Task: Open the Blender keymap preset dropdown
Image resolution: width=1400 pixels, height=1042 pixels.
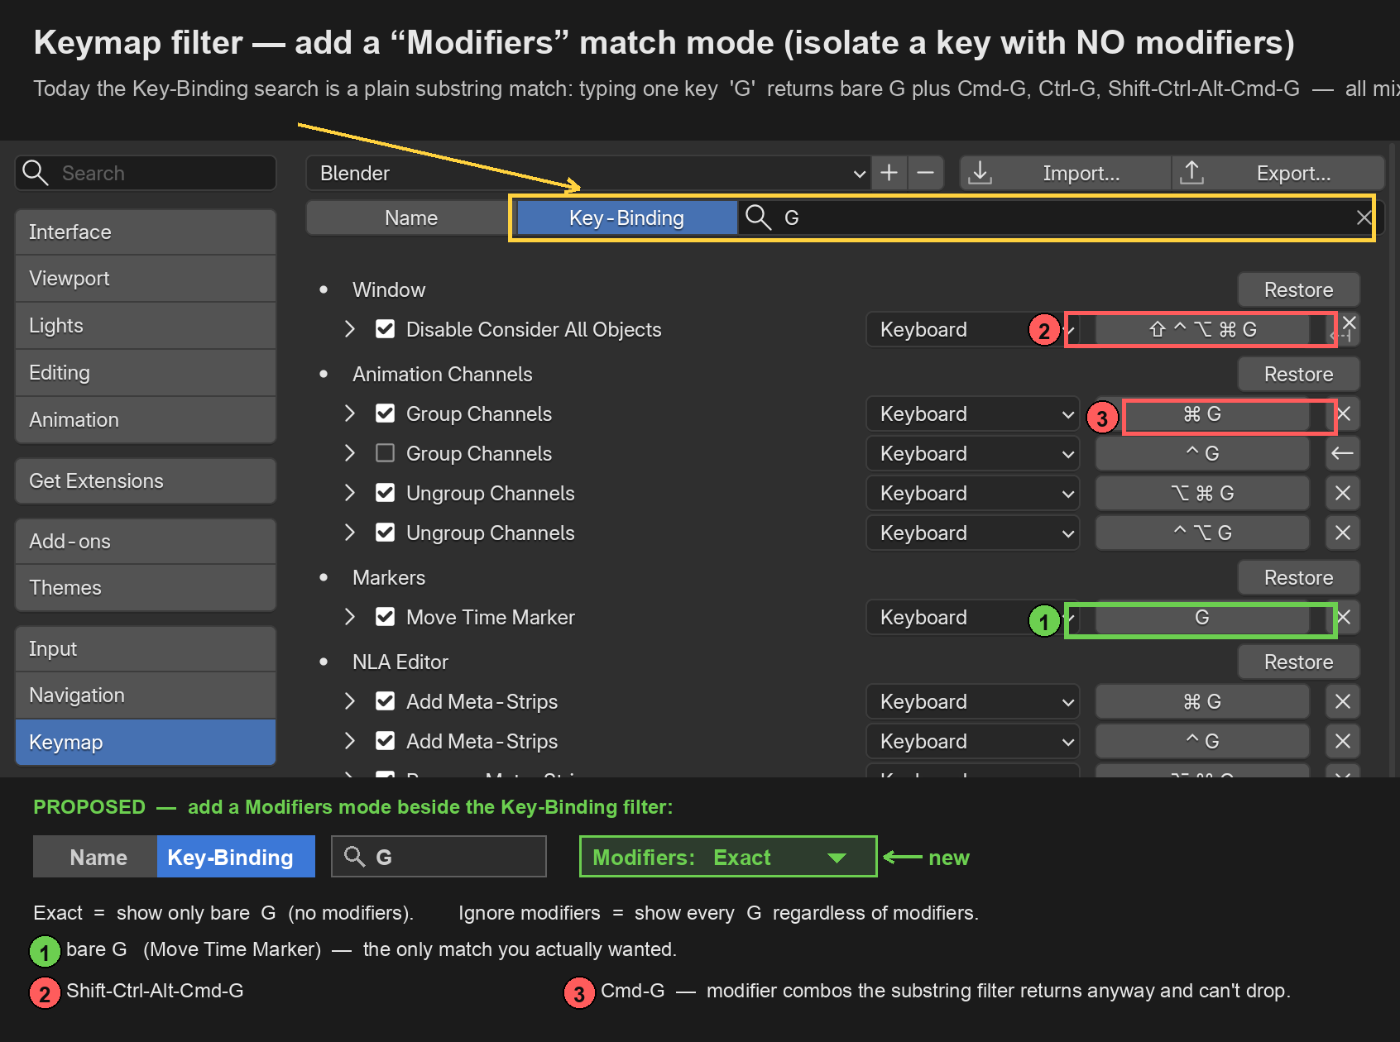Action: (588, 173)
